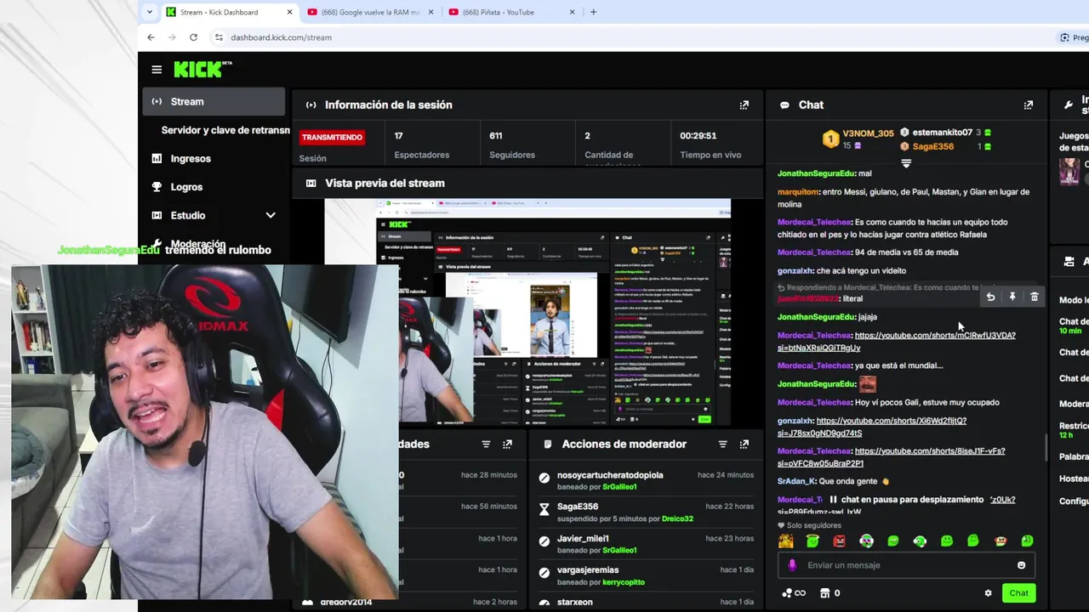This screenshot has height=612, width=1089.
Task: Open filter for Acciones de moderador
Action: pyautogui.click(x=722, y=445)
